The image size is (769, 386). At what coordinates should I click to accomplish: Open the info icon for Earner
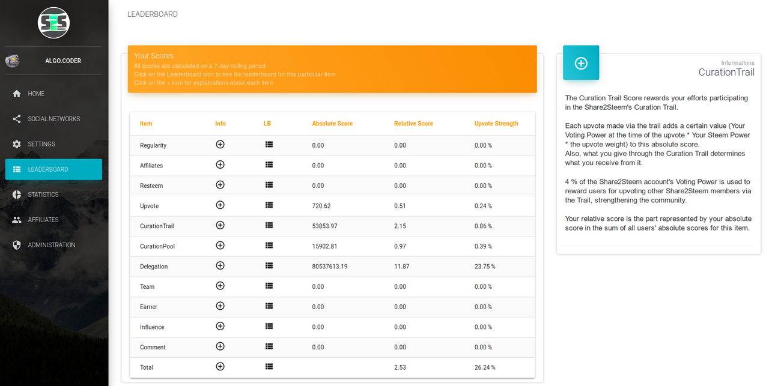click(220, 306)
